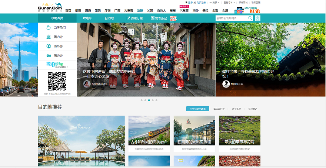Select 周边游 car icon item
This screenshot has width=326, height=168.
[57, 56]
